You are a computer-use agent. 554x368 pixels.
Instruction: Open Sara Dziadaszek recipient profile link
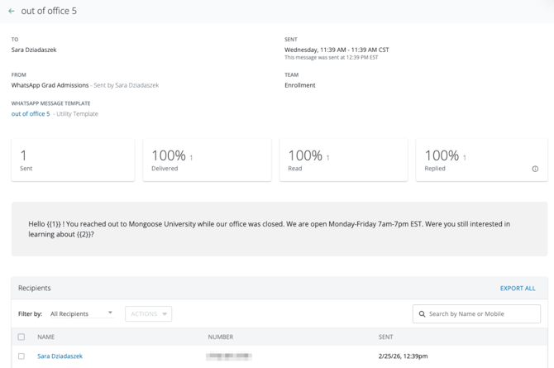point(60,356)
